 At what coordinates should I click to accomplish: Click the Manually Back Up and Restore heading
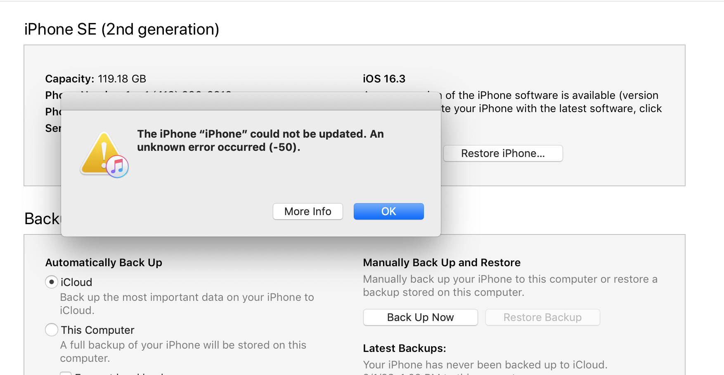click(x=442, y=262)
